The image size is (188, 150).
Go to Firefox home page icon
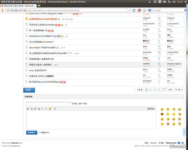pyautogui.click(x=139, y=10)
